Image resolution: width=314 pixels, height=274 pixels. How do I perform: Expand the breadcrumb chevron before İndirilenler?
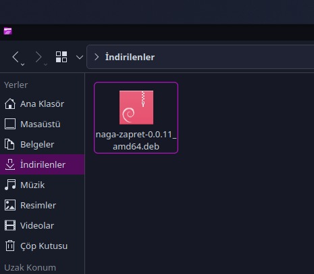click(x=97, y=57)
